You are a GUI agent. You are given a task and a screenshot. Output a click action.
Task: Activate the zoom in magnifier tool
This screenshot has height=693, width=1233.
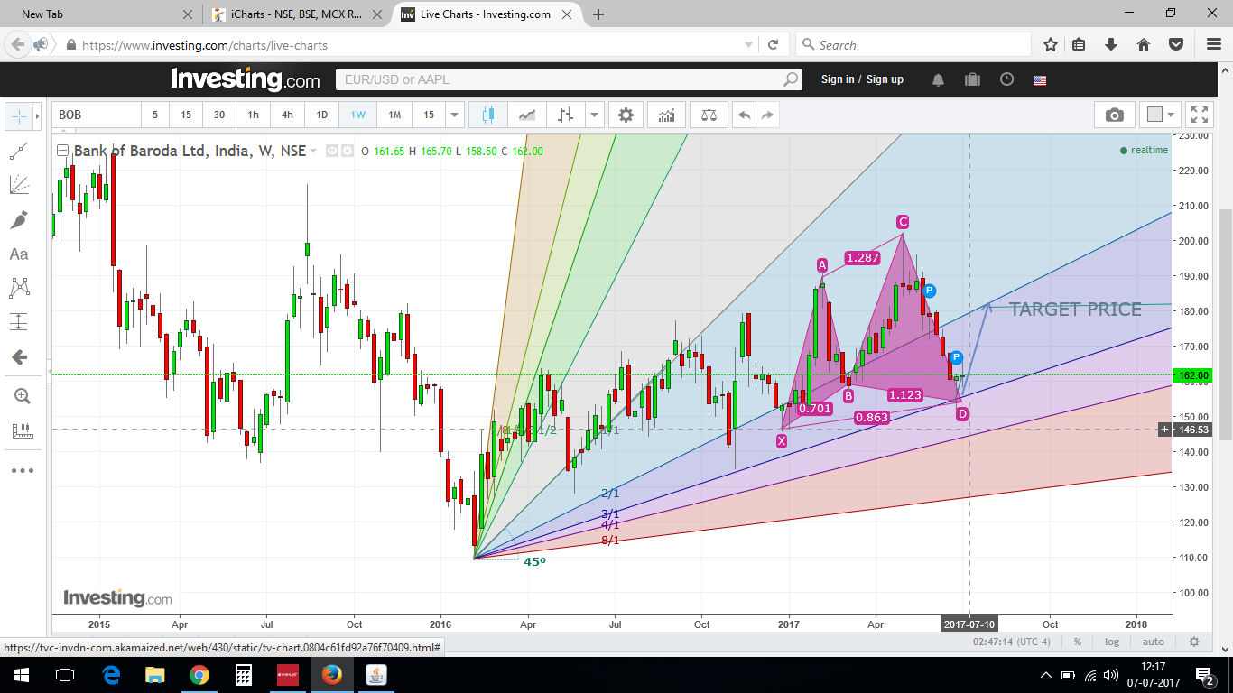[22, 396]
